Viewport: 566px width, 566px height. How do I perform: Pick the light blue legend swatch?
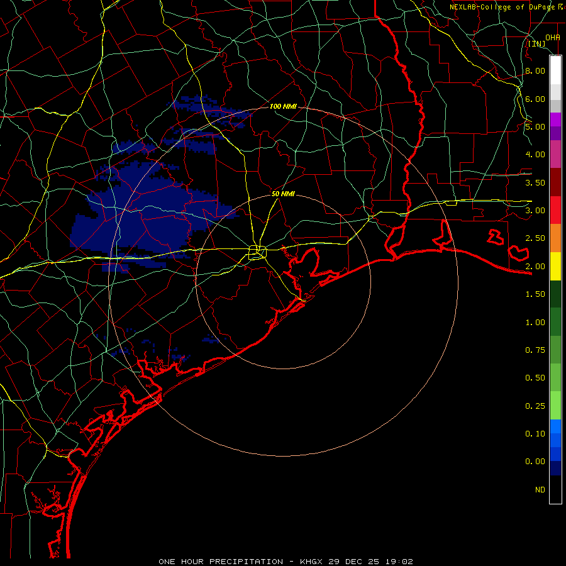pos(555,426)
